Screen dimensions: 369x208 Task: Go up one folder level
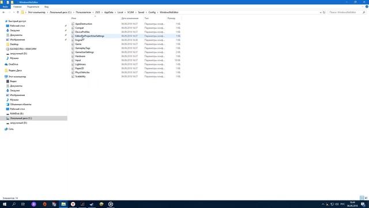(18, 12)
